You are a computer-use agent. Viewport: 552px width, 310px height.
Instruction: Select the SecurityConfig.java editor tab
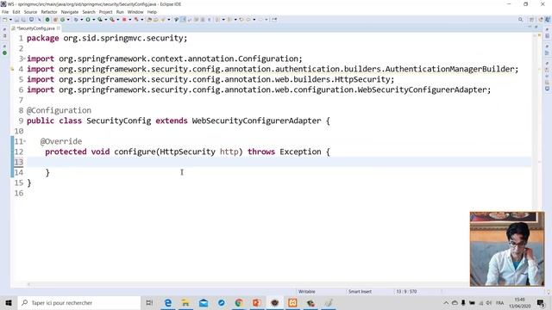[35, 28]
